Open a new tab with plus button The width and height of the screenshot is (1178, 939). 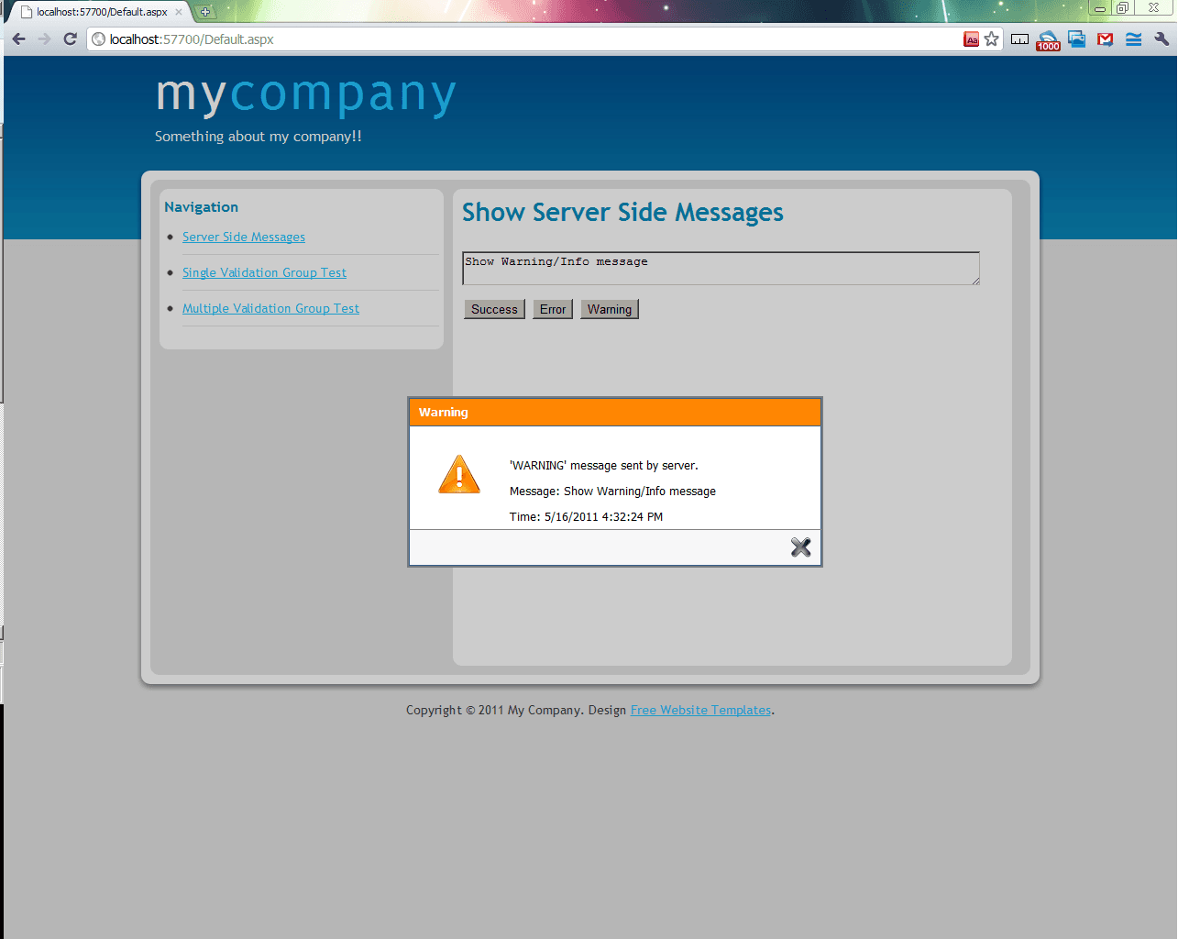[205, 12]
